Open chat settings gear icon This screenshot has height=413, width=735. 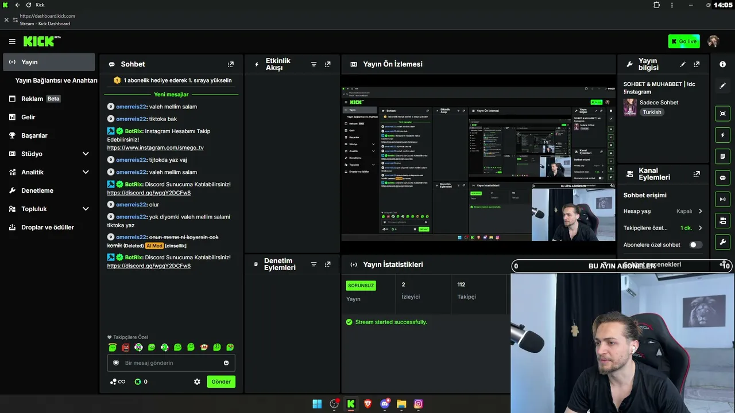point(197,381)
